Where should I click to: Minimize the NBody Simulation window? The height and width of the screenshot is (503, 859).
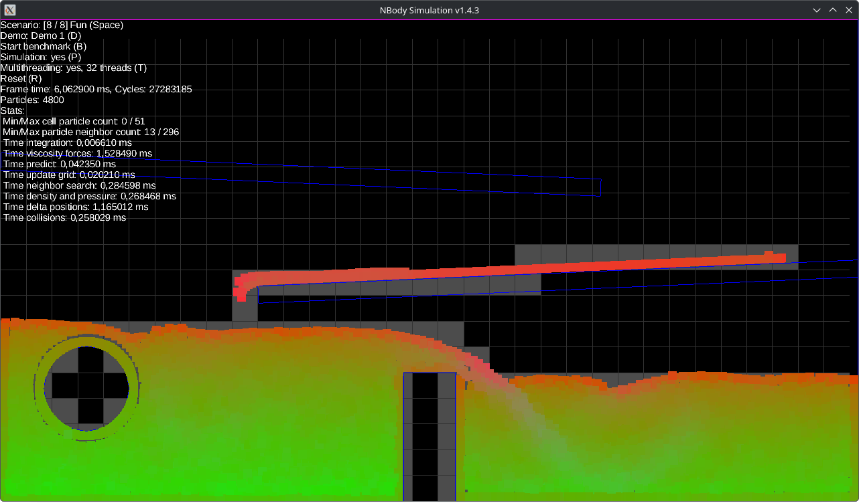pyautogui.click(x=817, y=10)
